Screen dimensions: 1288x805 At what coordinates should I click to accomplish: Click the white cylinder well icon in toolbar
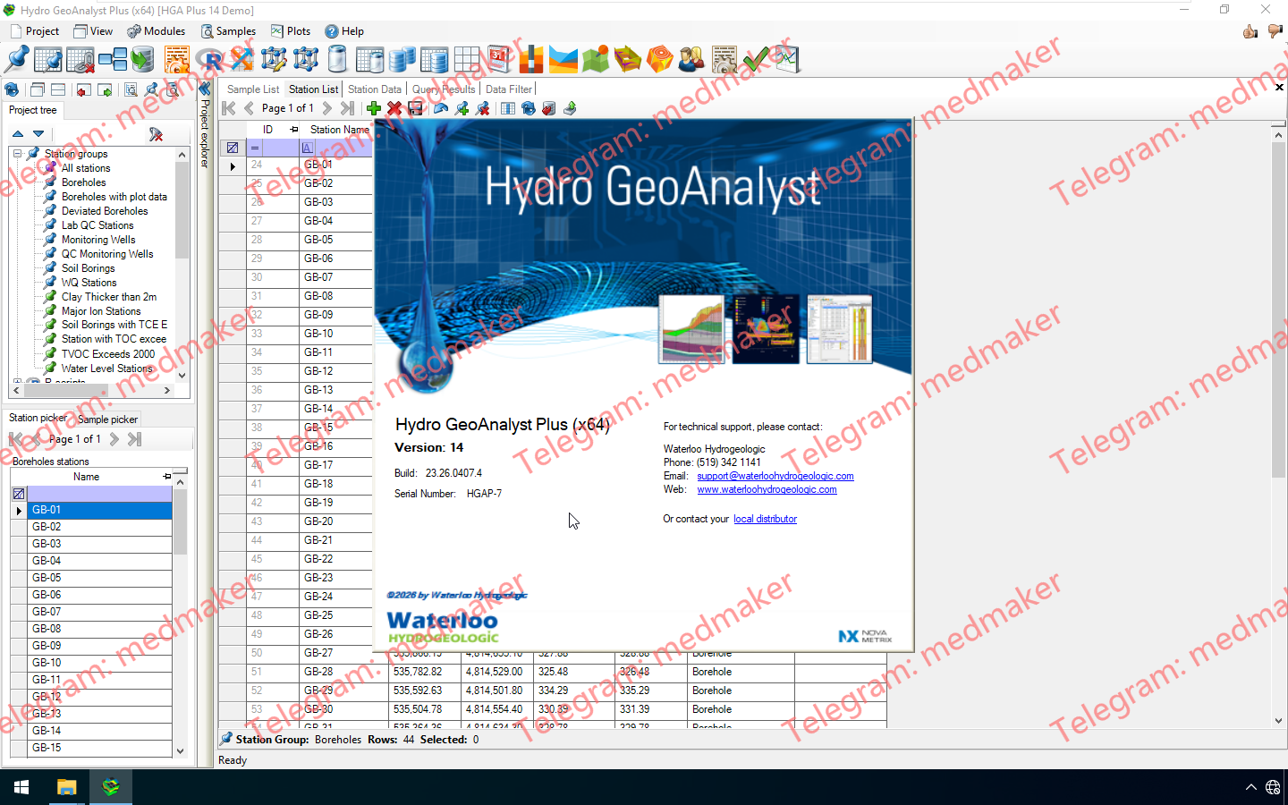pos(338,60)
